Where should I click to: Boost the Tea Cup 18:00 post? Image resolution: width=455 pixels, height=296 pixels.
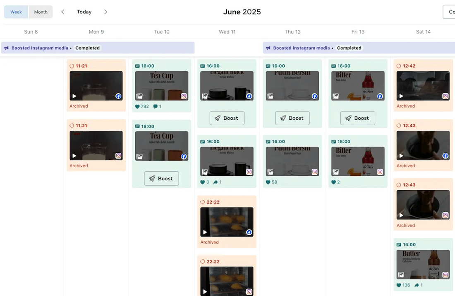(x=161, y=178)
